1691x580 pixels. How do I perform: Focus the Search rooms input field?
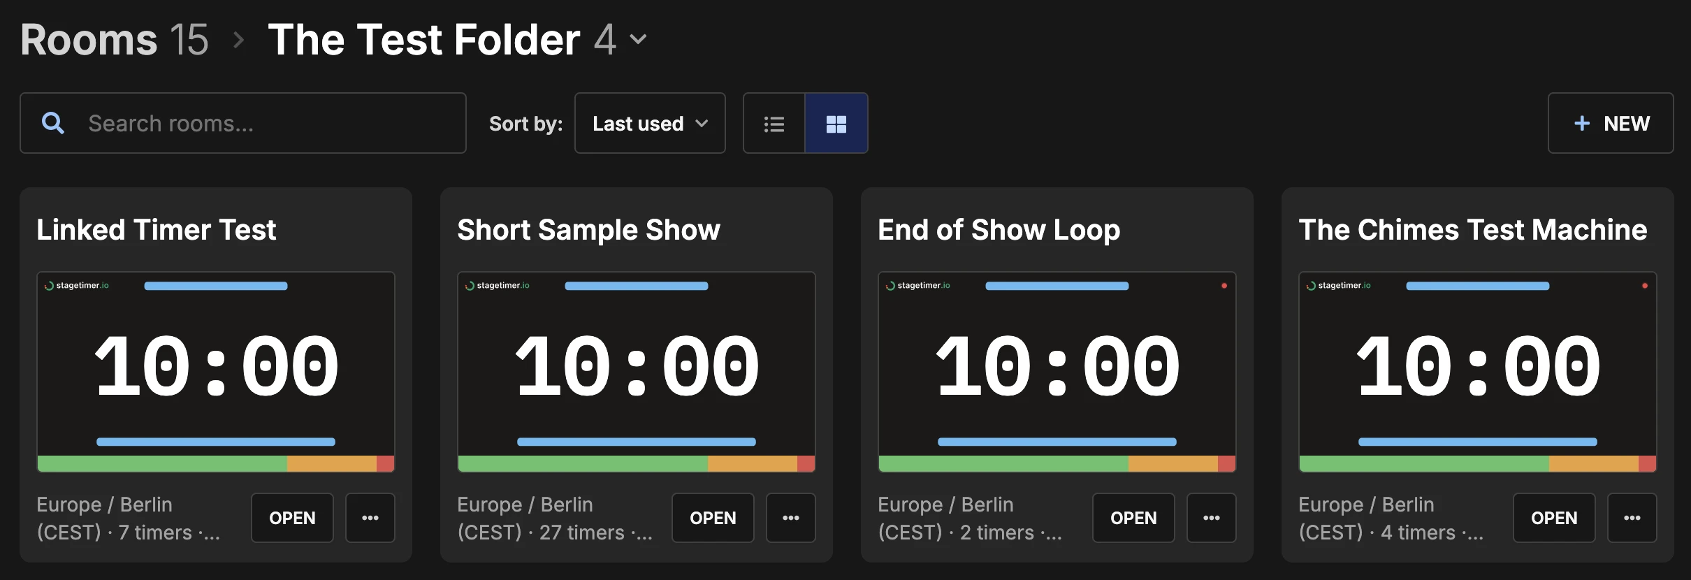coord(243,124)
